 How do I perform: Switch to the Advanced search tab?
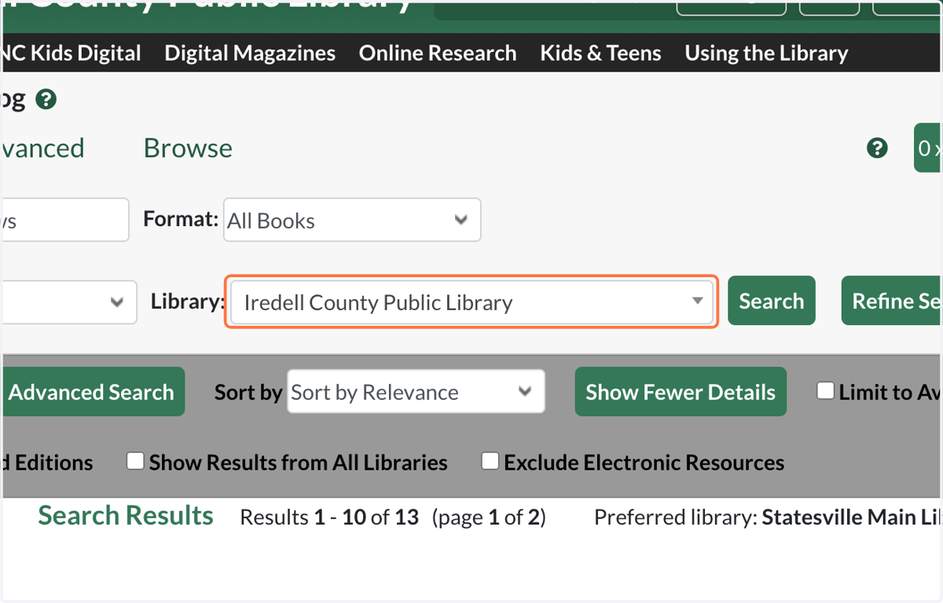point(42,148)
